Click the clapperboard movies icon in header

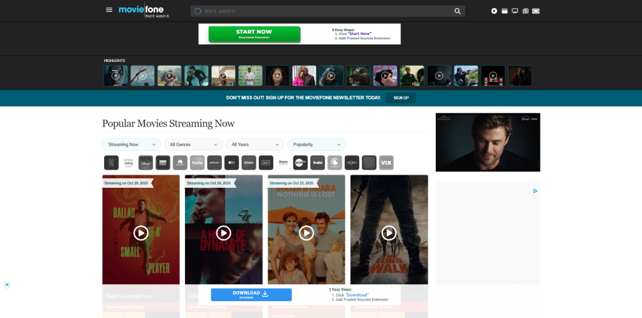pos(504,11)
